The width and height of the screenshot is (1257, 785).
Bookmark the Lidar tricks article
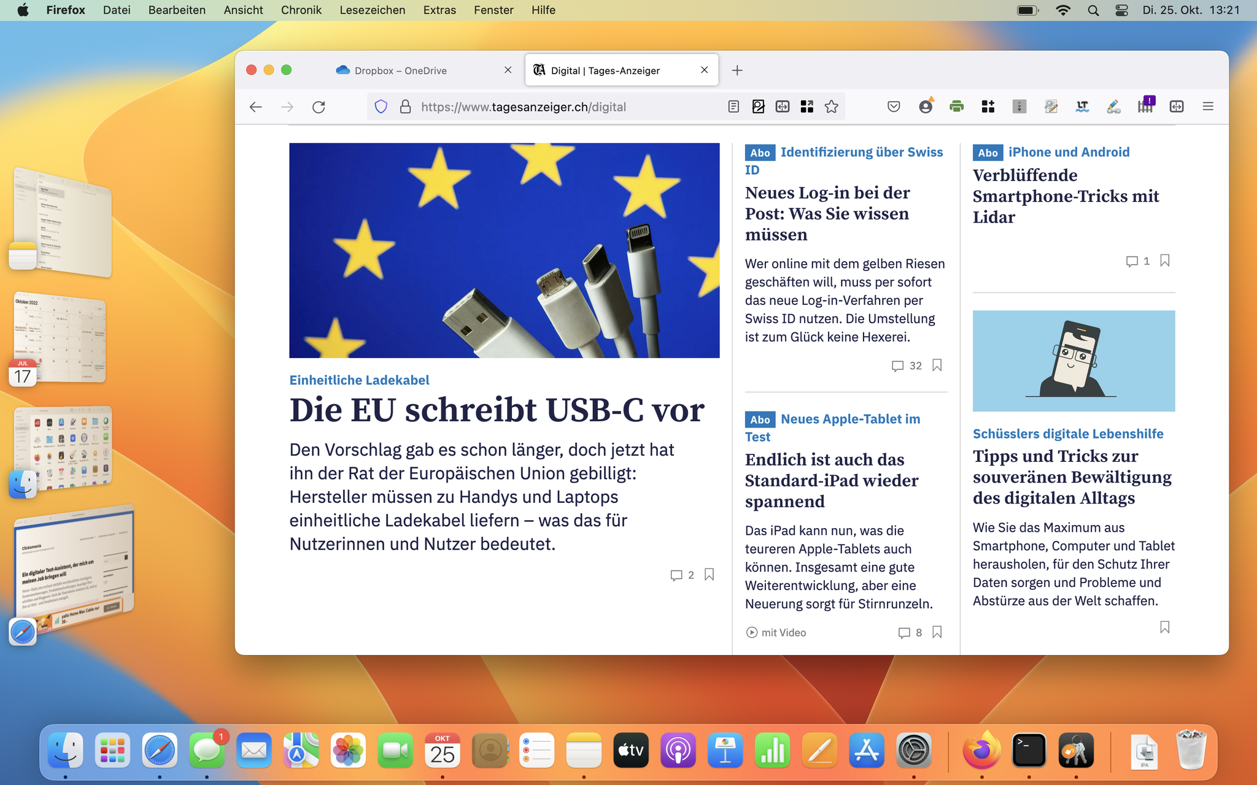tap(1164, 261)
